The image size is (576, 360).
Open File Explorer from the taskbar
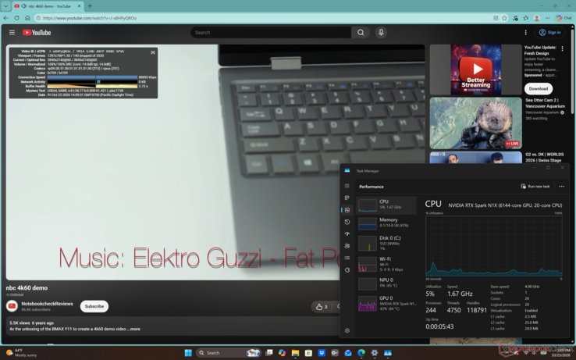click(295, 353)
